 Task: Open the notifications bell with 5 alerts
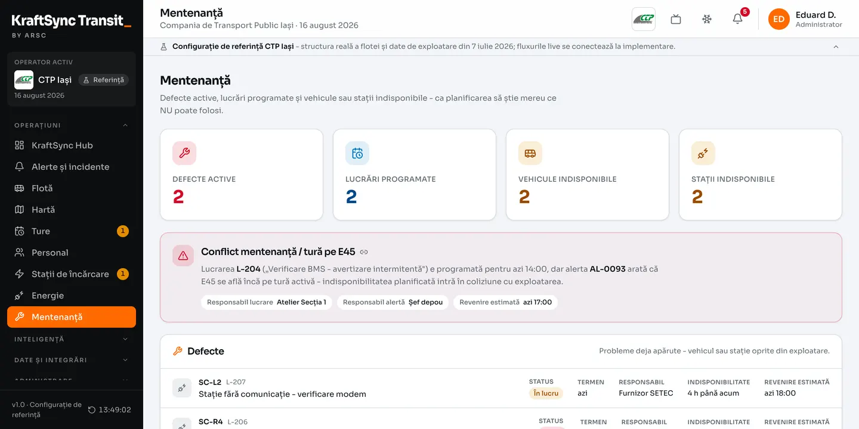(738, 19)
